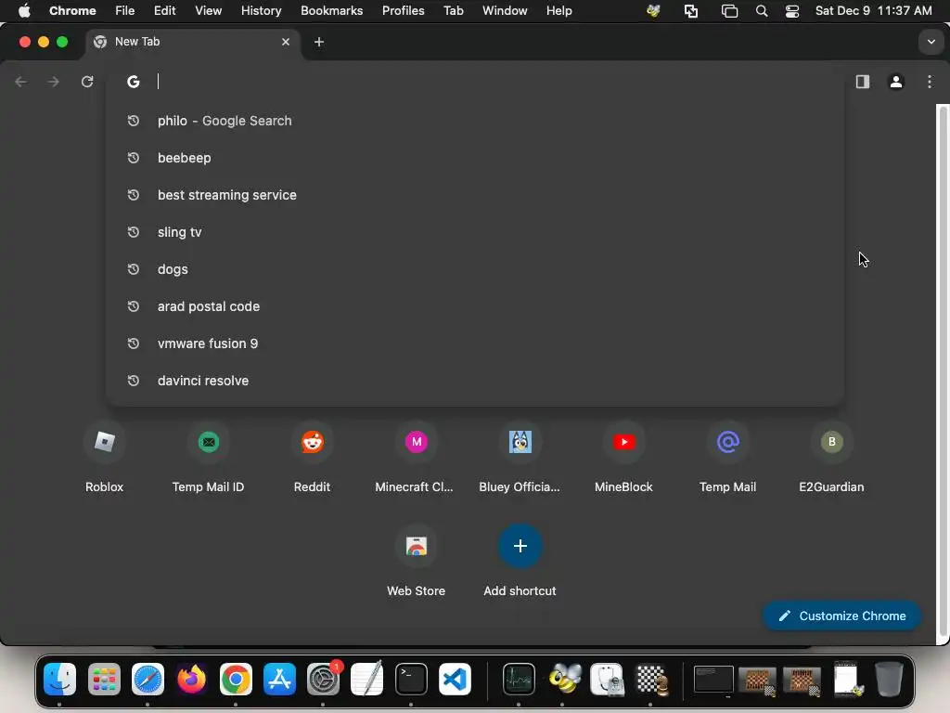Image resolution: width=950 pixels, height=713 pixels.
Task: Open TextEdit from the Dock
Action: (x=367, y=679)
